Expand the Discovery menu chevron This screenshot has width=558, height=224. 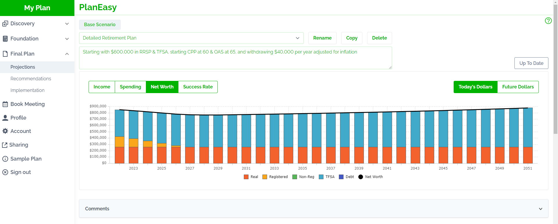click(67, 24)
